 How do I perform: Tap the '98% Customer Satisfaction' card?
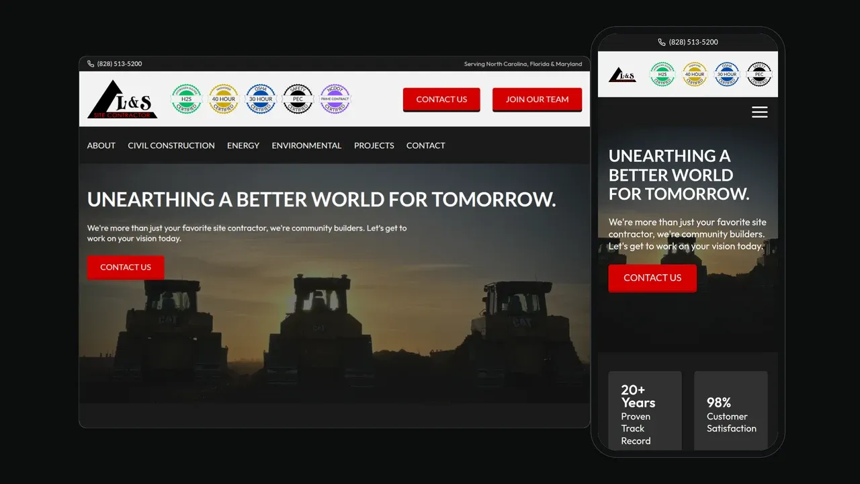(x=731, y=411)
